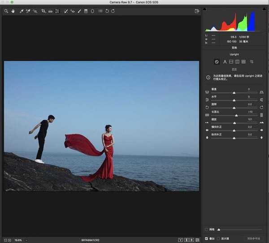The width and height of the screenshot is (269, 243).
Task: Enable the 网格 grid checkbox
Action: pos(206,230)
